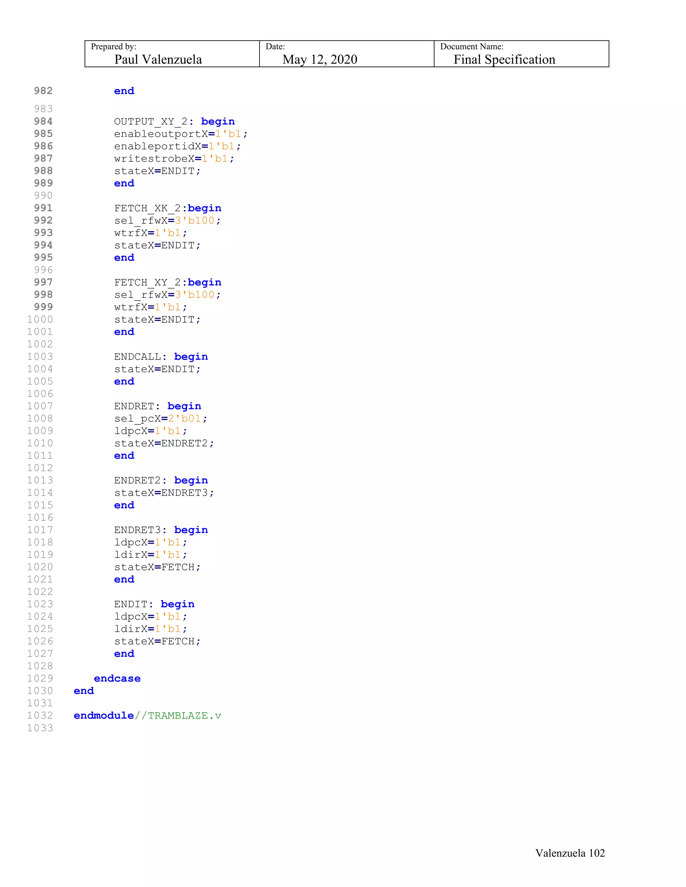Image resolution: width=686 pixels, height=887 pixels.
Task: Click stateX=FETCH; on line 1026
Action: (158, 641)
